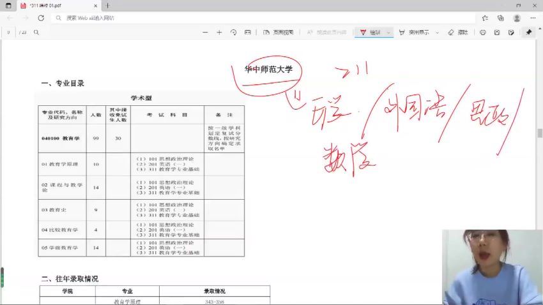Open the page view option
This screenshot has width=543, height=305.
pyautogui.click(x=278, y=32)
